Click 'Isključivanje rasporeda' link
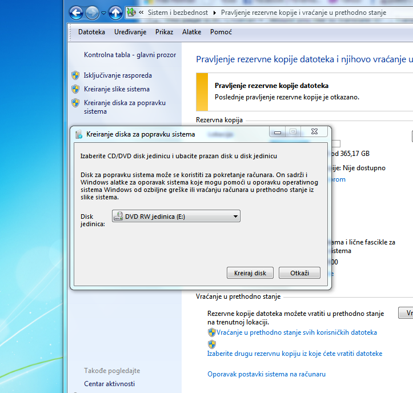This screenshot has height=393, width=413. coord(118,75)
